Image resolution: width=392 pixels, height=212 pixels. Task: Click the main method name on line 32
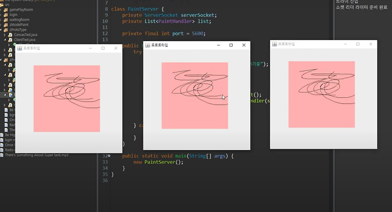[x=181, y=156]
